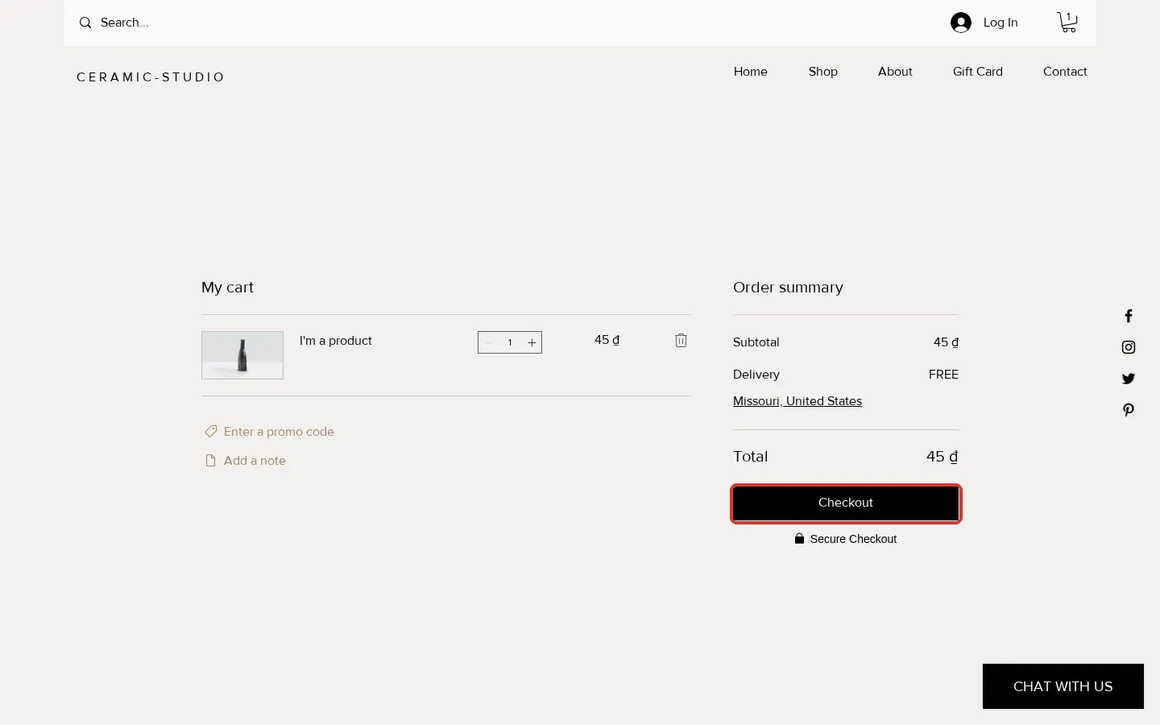Open the "I'm a product" title
Image resolution: width=1160 pixels, height=725 pixels.
click(x=336, y=340)
